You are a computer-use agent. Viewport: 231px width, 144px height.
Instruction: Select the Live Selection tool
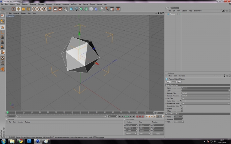point(13,9)
